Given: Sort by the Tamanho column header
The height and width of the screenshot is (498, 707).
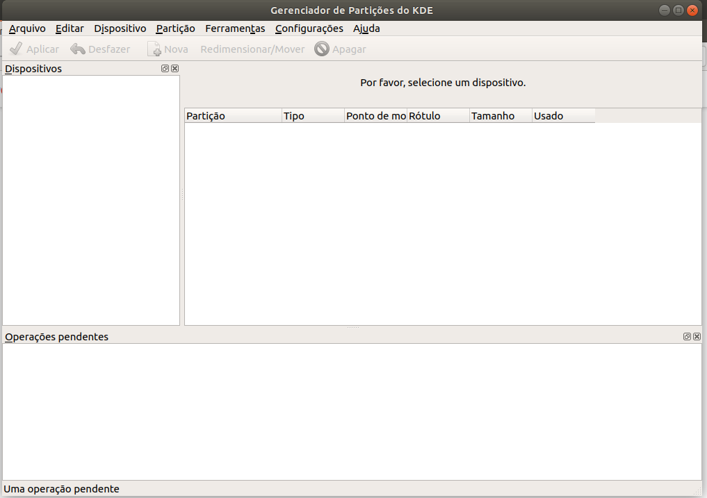Looking at the screenshot, I should 501,116.
